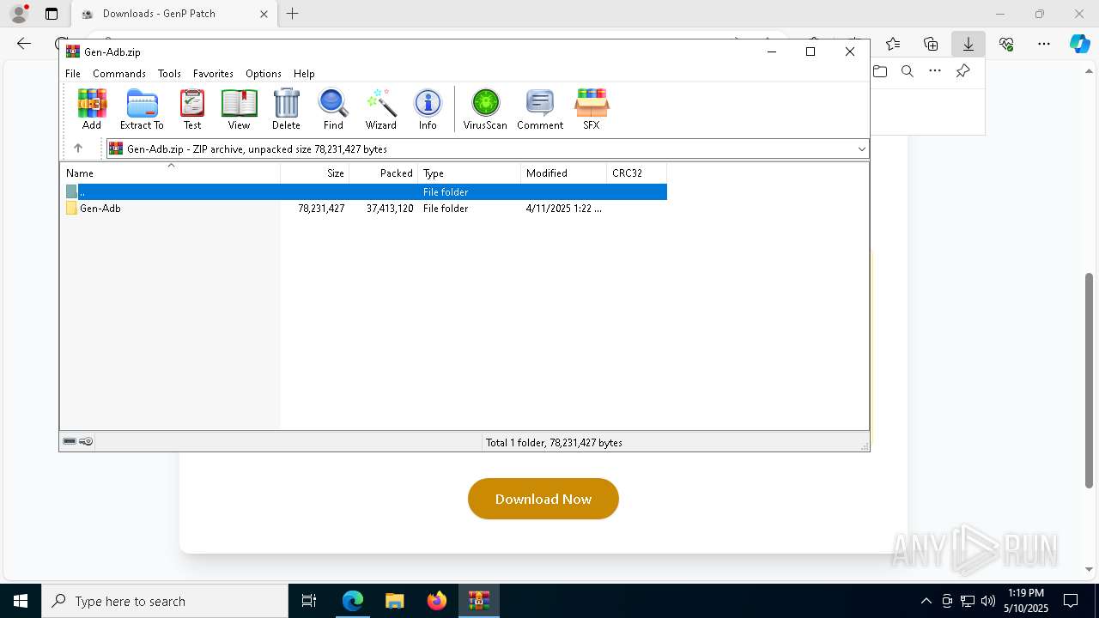Click the Download Now button

coord(543,499)
